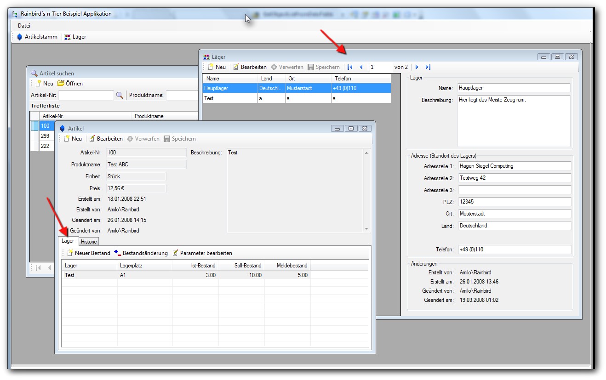Click Parameter bearbeiten in stock toolbar
606x380 pixels.
202,253
